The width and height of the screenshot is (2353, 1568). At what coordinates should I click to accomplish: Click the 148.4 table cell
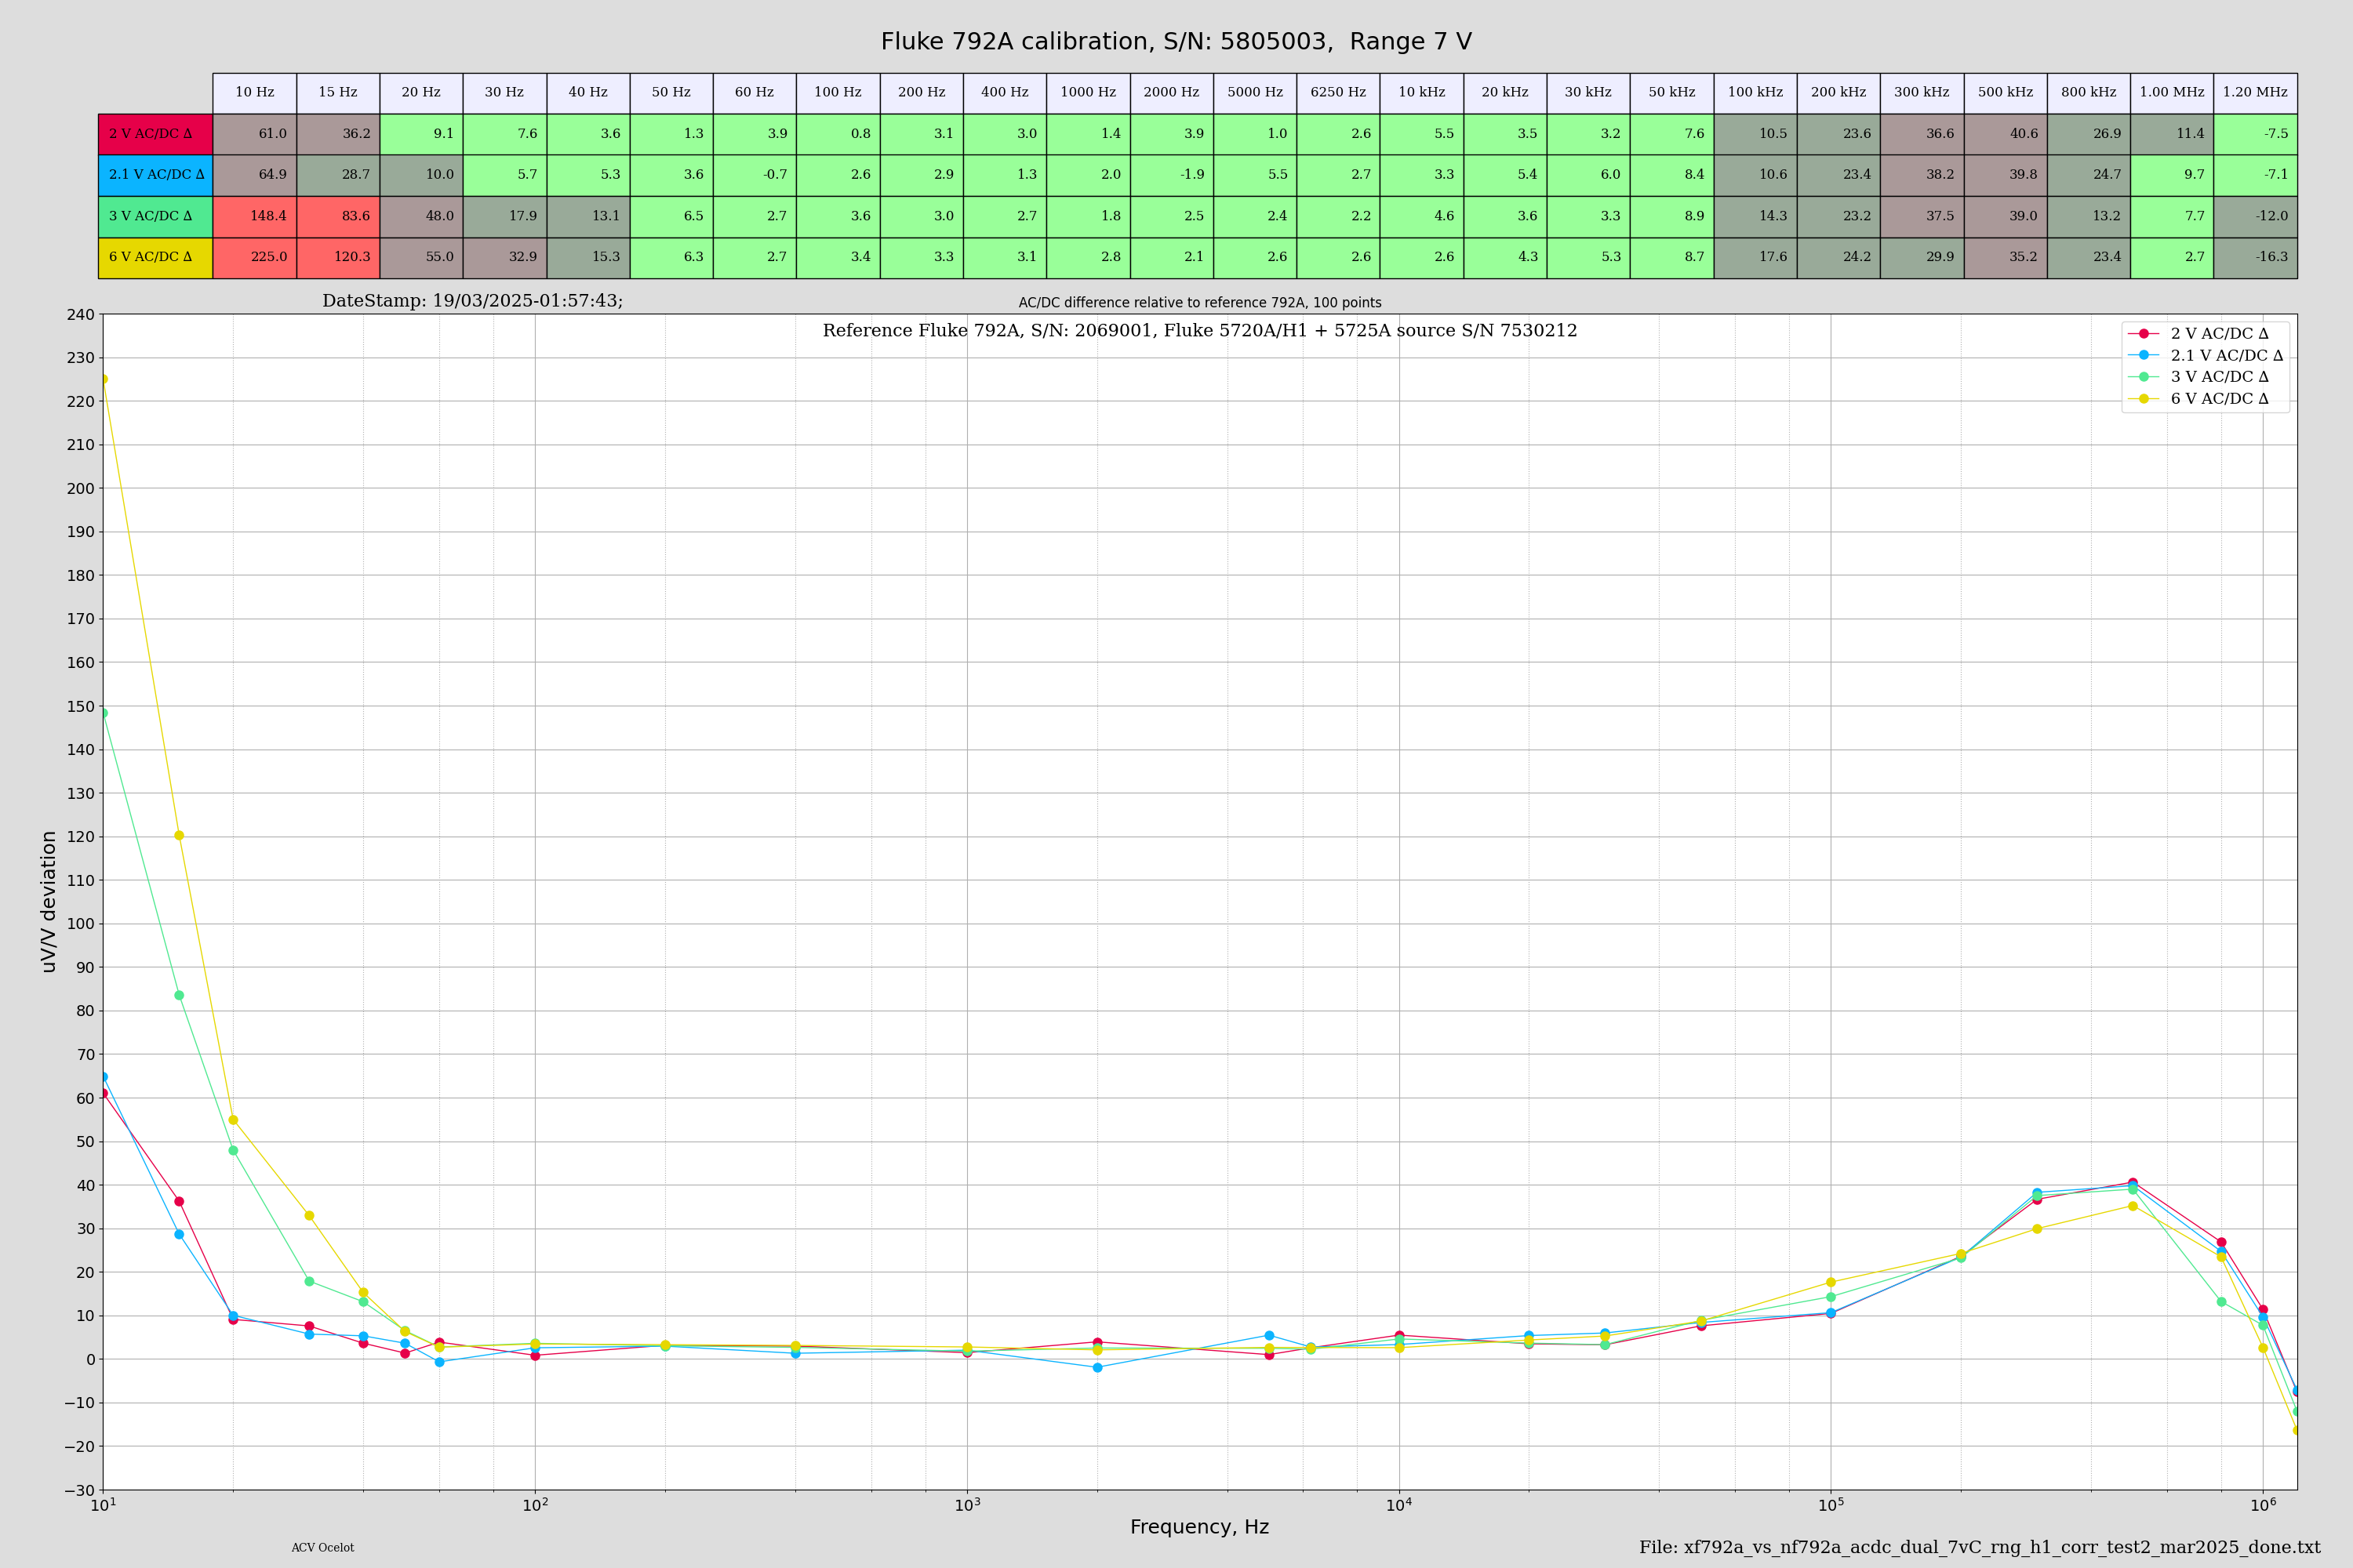(x=255, y=216)
